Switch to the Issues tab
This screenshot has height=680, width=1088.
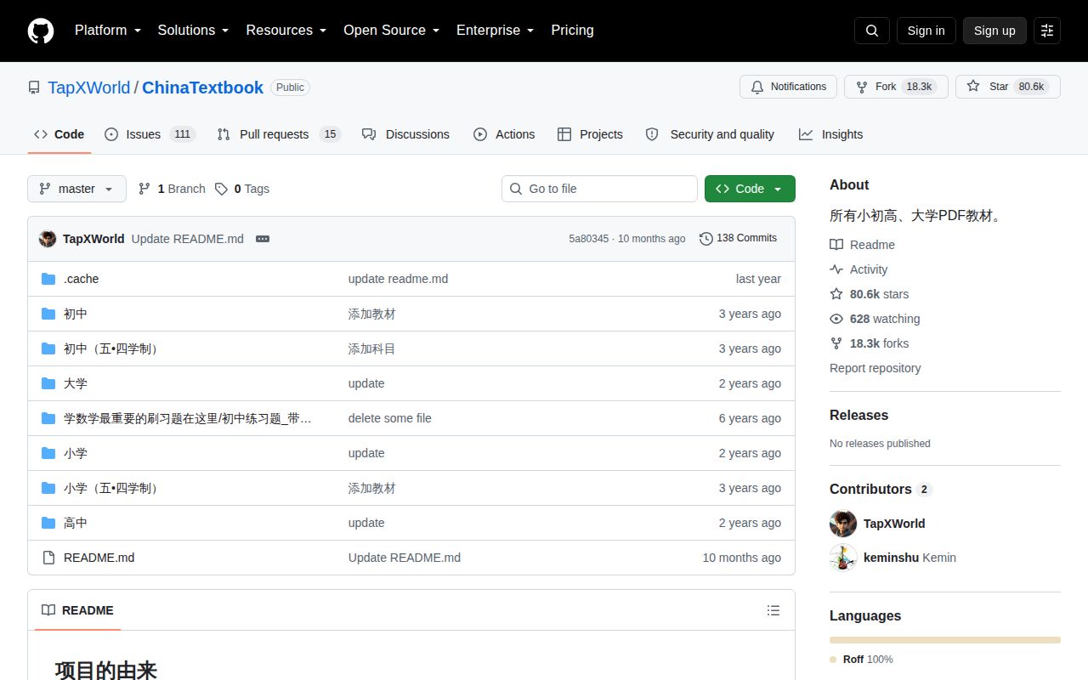[150, 134]
